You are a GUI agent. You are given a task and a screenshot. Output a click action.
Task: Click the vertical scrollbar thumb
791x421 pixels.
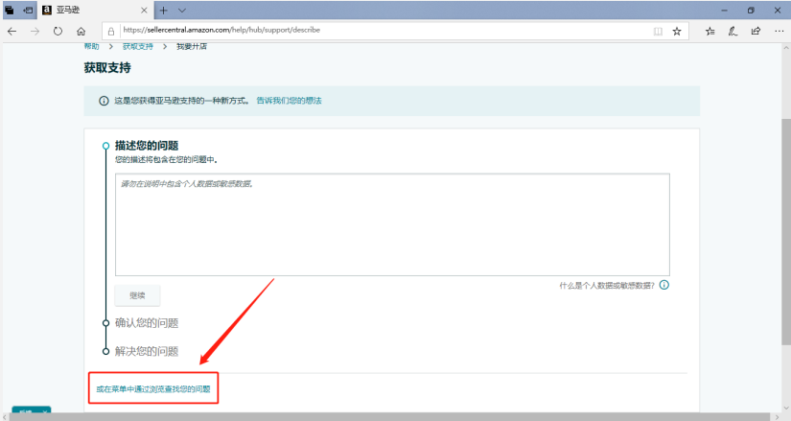coord(786,232)
